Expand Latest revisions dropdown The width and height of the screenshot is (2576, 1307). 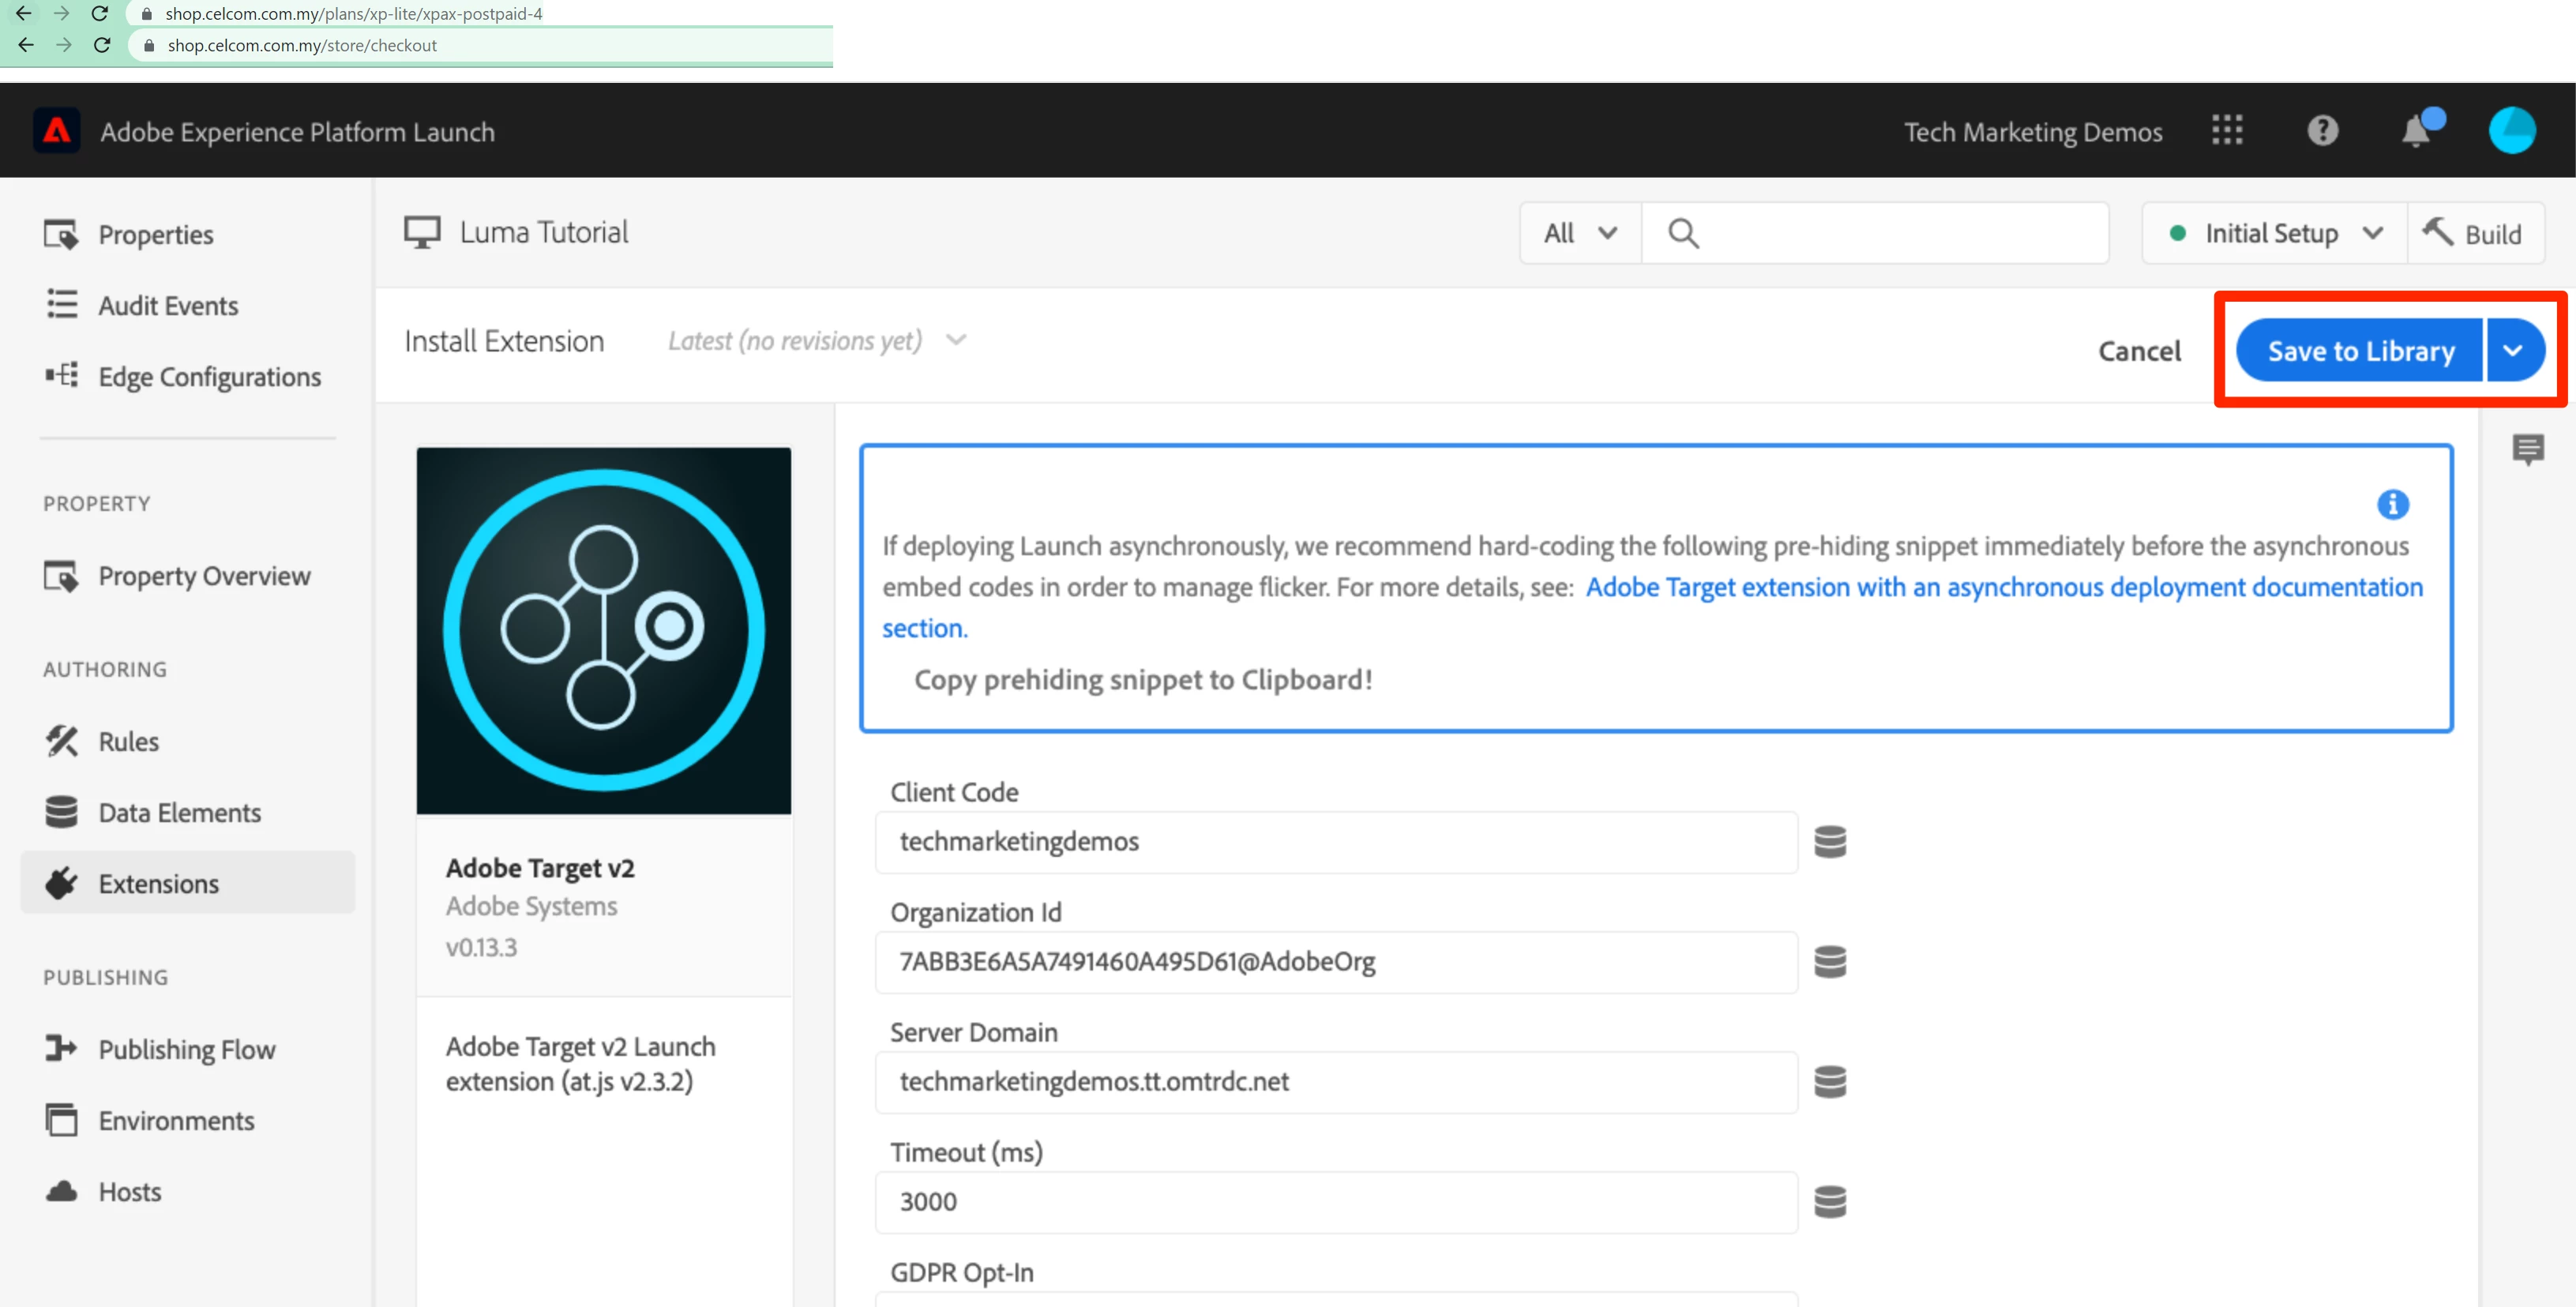coord(816,341)
